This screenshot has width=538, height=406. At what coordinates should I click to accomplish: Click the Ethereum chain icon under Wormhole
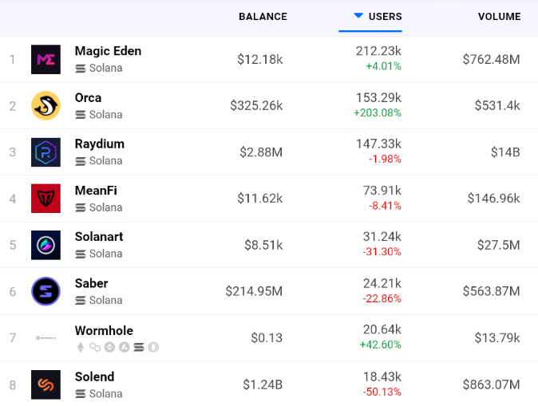click(x=80, y=347)
